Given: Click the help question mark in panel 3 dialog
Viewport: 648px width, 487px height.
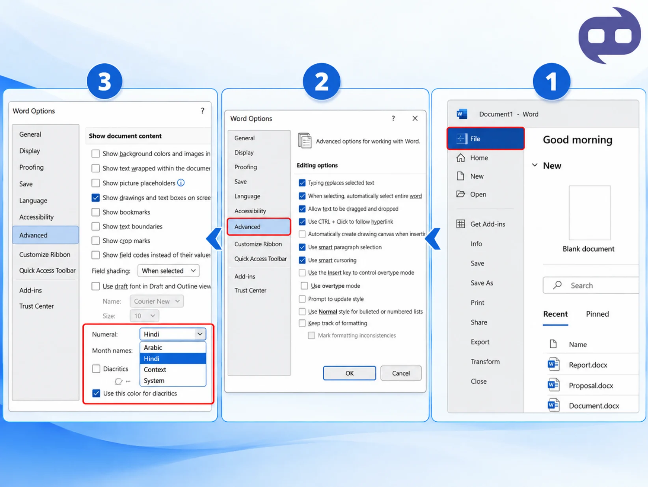Looking at the screenshot, I should click(x=203, y=111).
